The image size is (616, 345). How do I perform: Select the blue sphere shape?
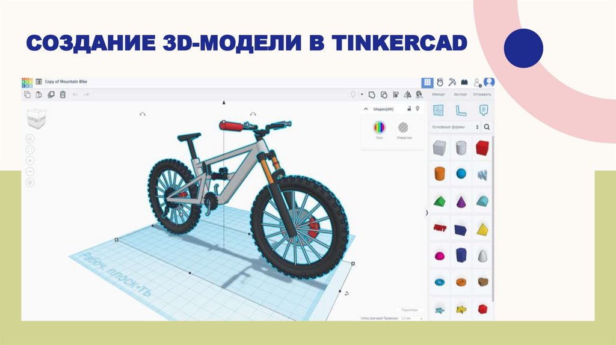(x=461, y=174)
